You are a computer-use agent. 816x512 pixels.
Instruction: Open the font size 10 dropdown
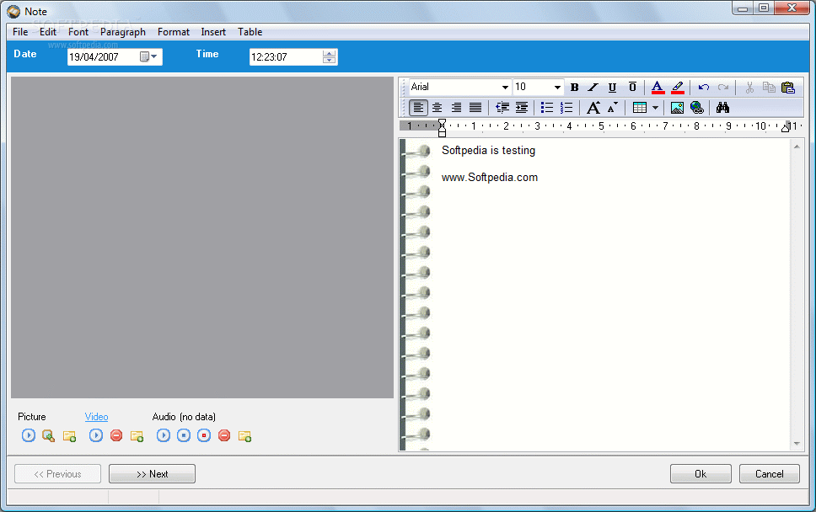(557, 88)
